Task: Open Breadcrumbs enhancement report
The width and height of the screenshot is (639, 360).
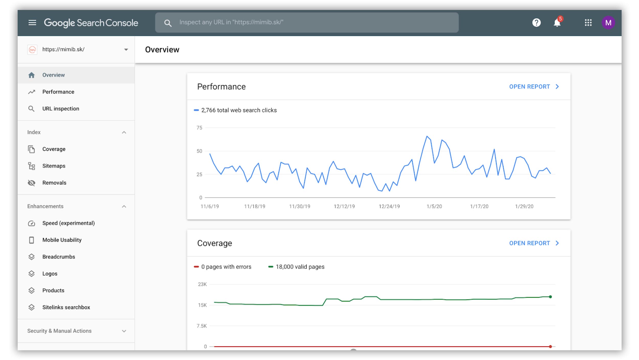Action: [76, 257]
